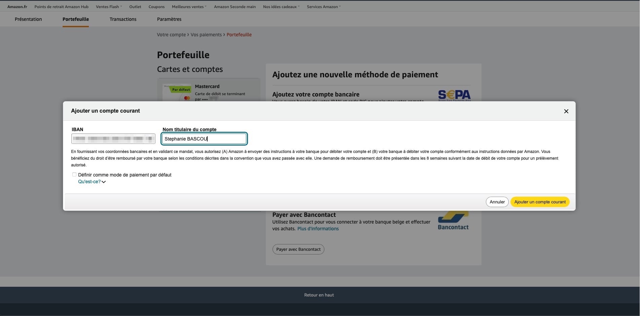This screenshot has width=640, height=316.
Task: Click the Payer avec Bancontact button
Action: [298, 249]
